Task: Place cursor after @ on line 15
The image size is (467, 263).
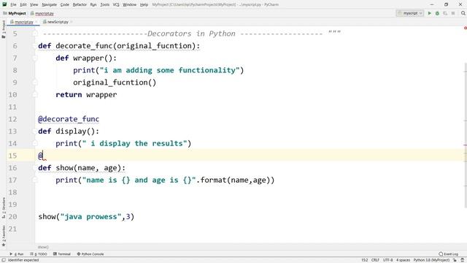Action: coord(43,156)
